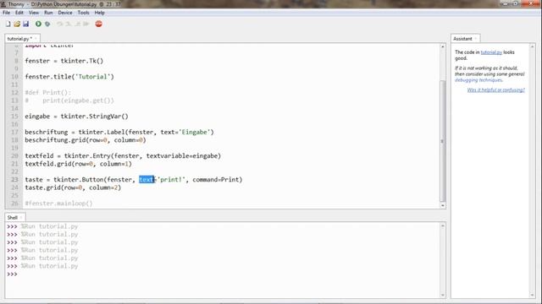Stop the program with red Stop icon
Viewport: 542px width, 304px height.
tap(98, 24)
